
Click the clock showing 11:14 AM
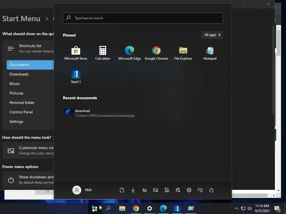[262, 206]
